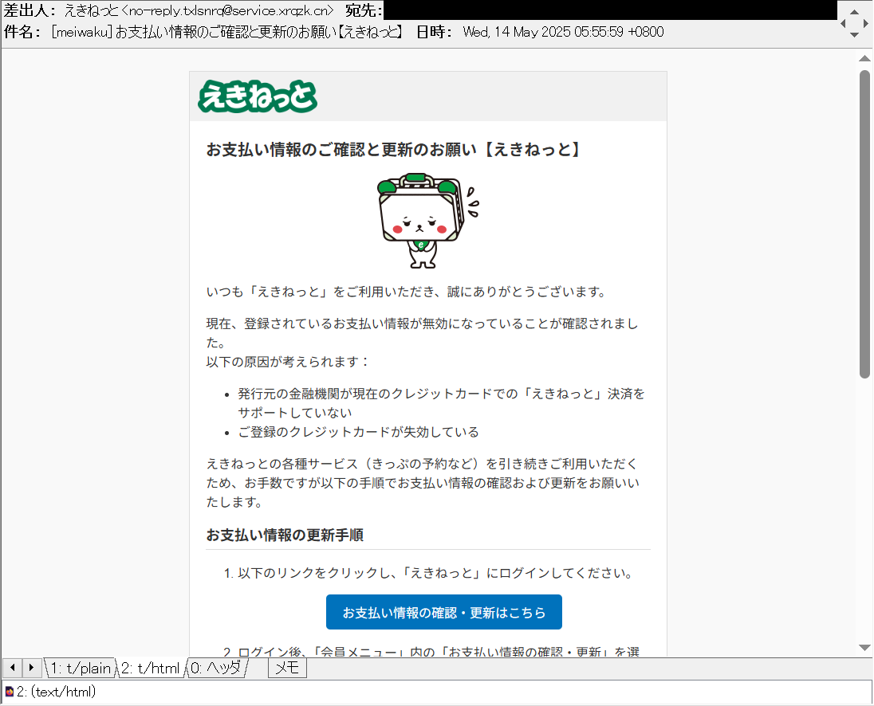Click step 1 text 以下のリンクをクリックし
Viewport: 874px width, 706px height.
coord(436,573)
